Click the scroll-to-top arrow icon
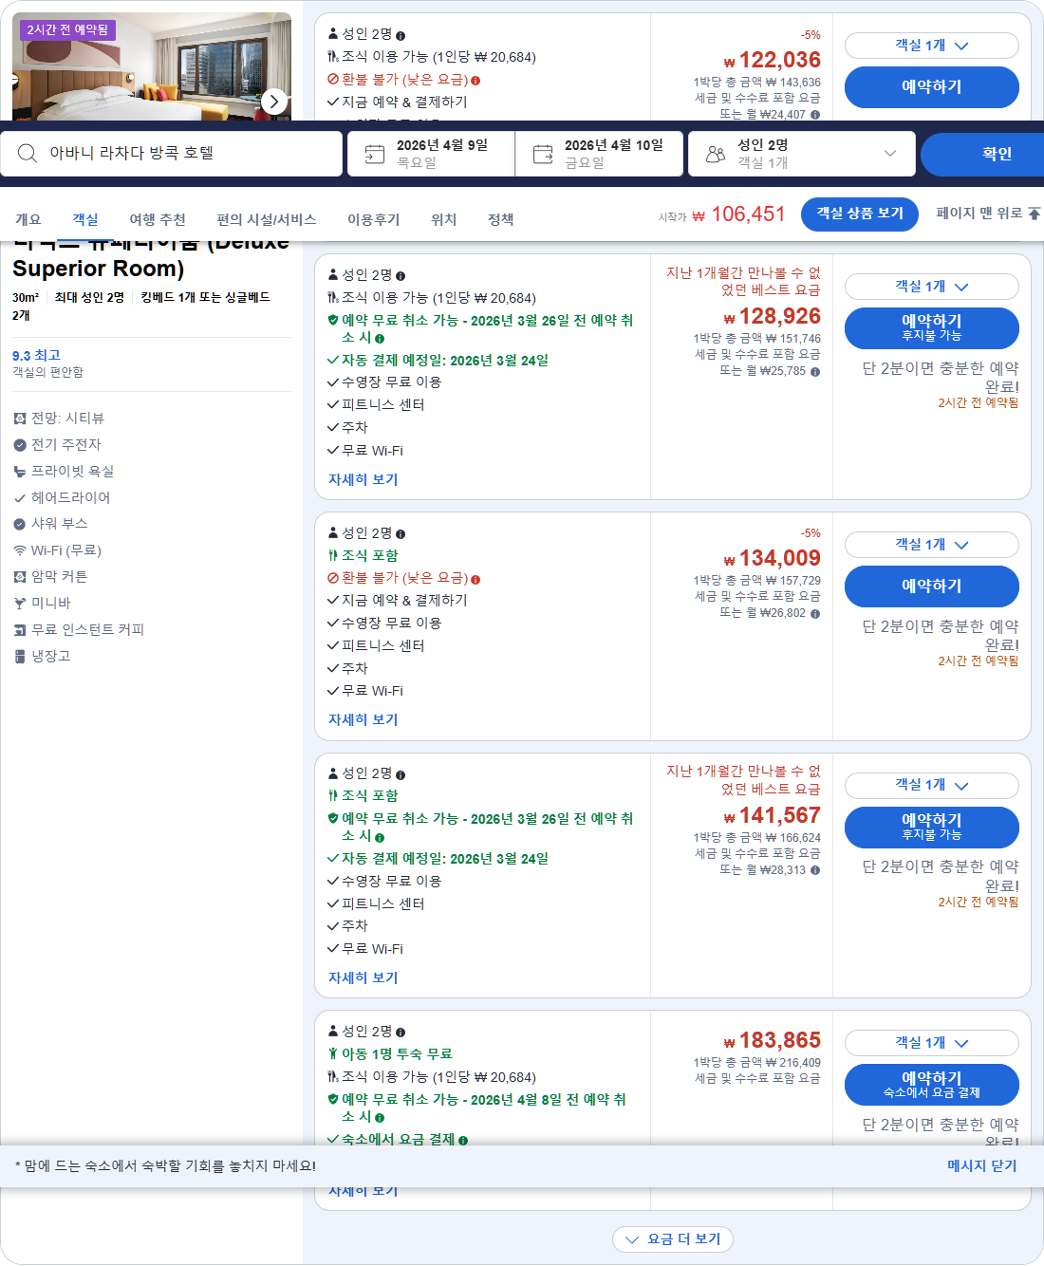Screen dimensions: 1044x1266 tap(1034, 214)
